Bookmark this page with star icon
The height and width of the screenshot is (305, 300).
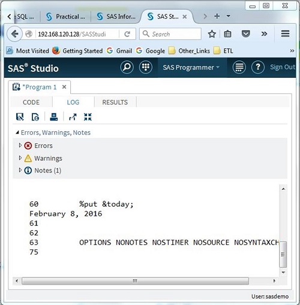(x=212, y=34)
